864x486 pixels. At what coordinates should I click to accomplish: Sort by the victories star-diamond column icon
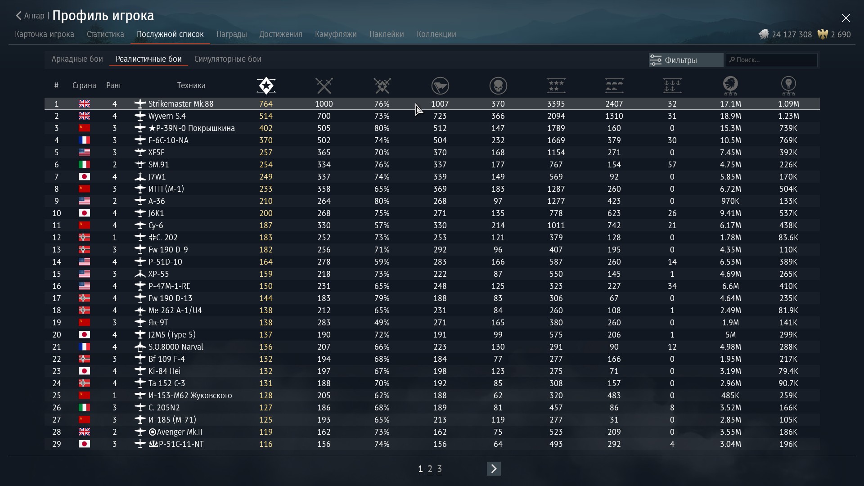point(266,85)
